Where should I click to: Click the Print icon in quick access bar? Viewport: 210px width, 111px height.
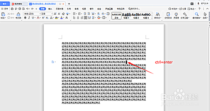coord(20,9)
